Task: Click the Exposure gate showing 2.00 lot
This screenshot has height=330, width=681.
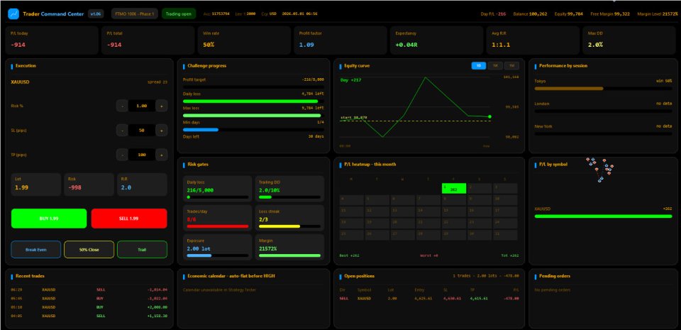Action: coord(218,247)
